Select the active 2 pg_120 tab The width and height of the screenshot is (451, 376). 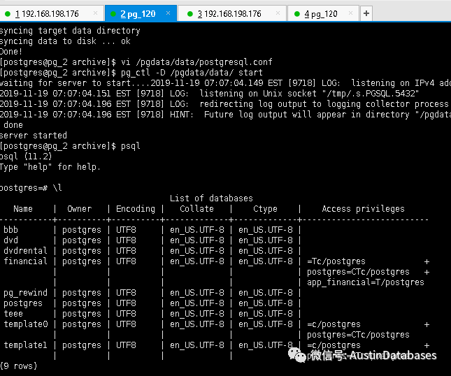pos(141,14)
